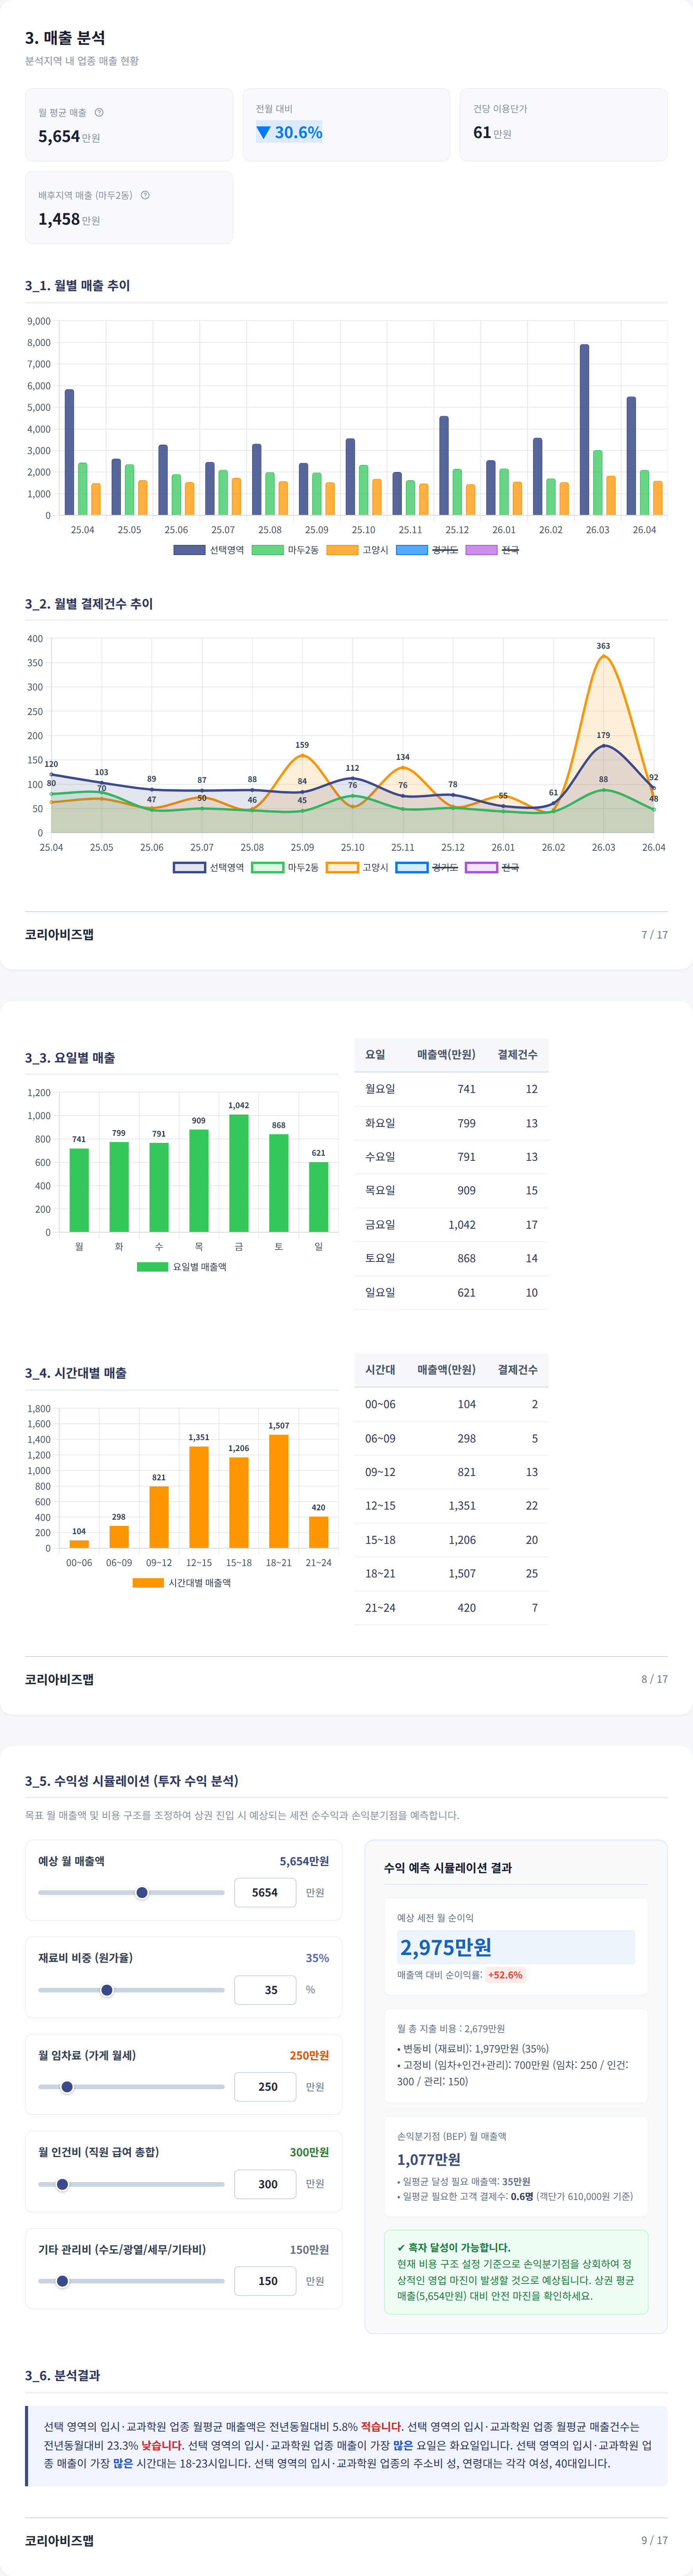Click the 예상 월 매출액 slider handle

point(142,1892)
